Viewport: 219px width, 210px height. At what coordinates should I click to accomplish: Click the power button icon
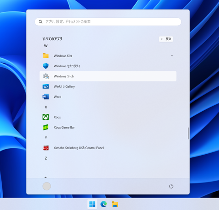click(171, 186)
